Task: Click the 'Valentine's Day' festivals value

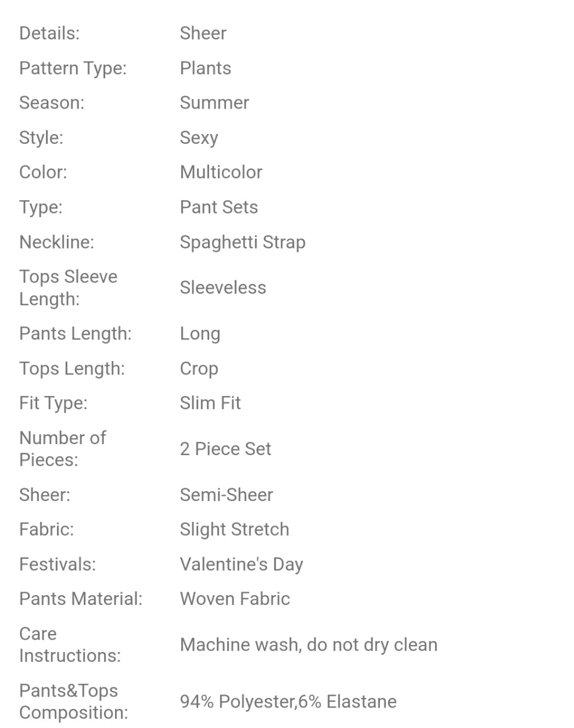Action: point(241,564)
